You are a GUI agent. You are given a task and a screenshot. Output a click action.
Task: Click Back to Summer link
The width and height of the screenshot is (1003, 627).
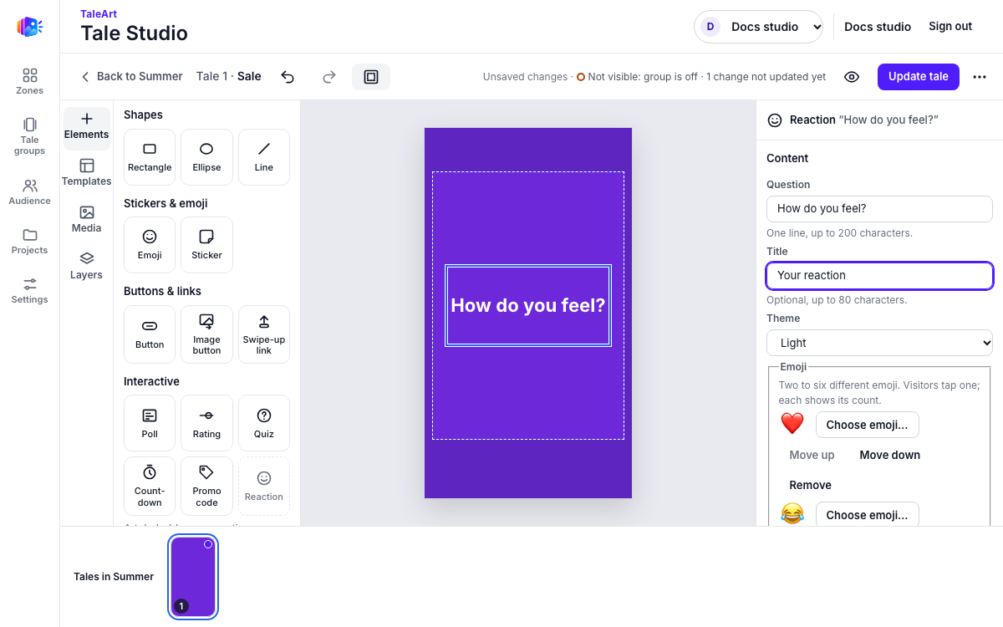pyautogui.click(x=132, y=76)
